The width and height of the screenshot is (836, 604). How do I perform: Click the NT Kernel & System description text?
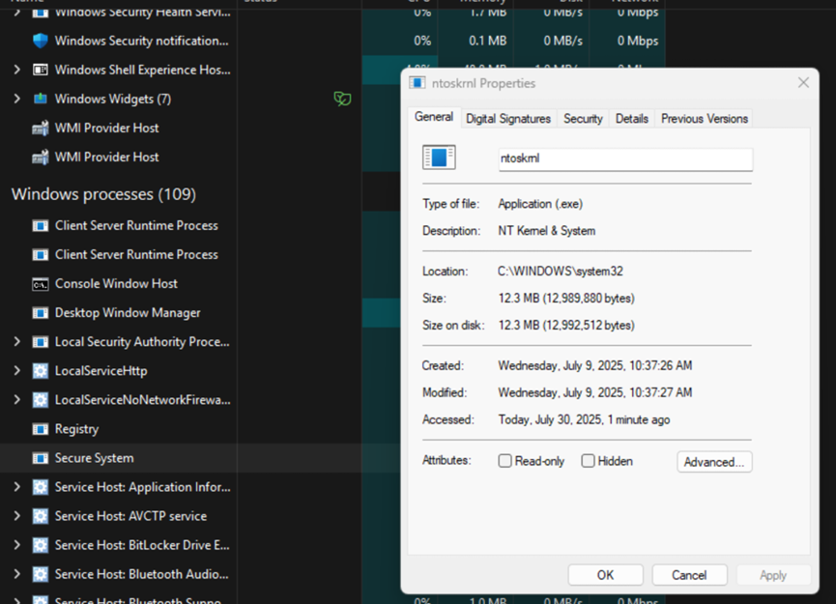point(546,231)
